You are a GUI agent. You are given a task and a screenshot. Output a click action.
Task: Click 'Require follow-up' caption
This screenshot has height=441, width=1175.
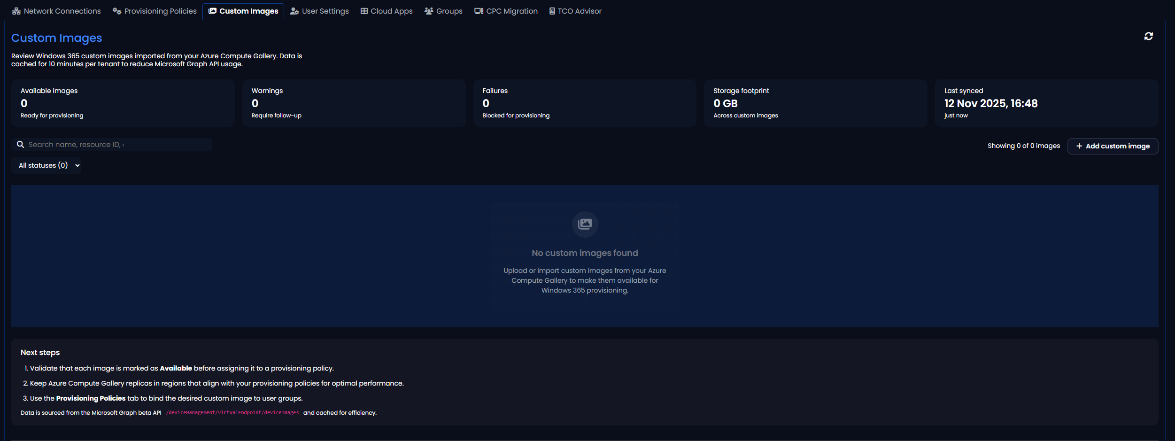(277, 116)
